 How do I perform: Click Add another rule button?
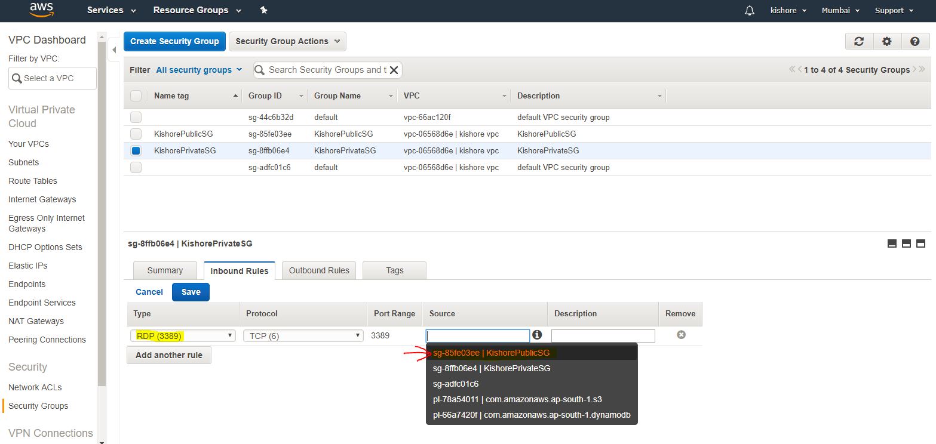pos(169,355)
